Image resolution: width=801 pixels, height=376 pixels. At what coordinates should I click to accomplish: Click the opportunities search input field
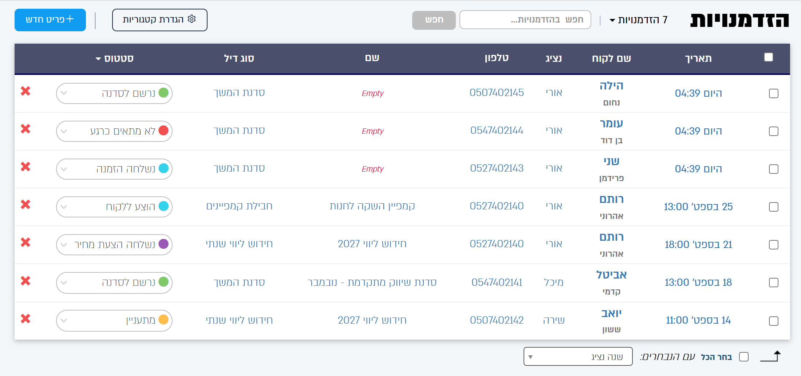(525, 20)
